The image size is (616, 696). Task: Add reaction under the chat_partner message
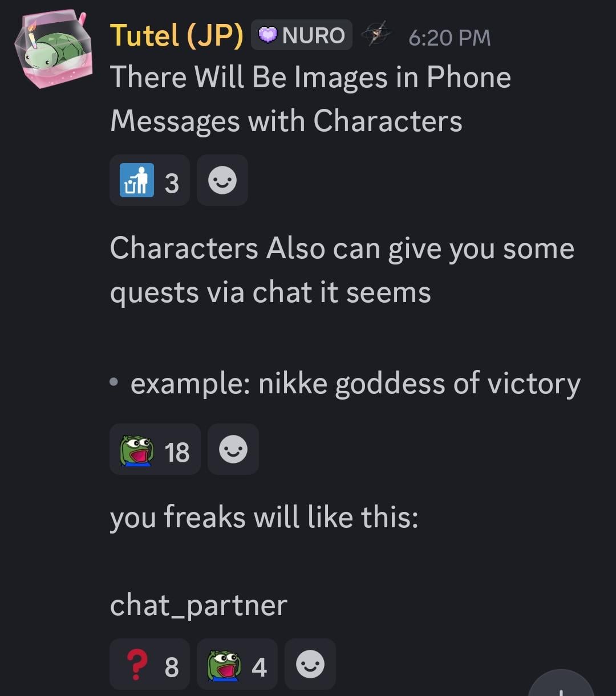(310, 664)
